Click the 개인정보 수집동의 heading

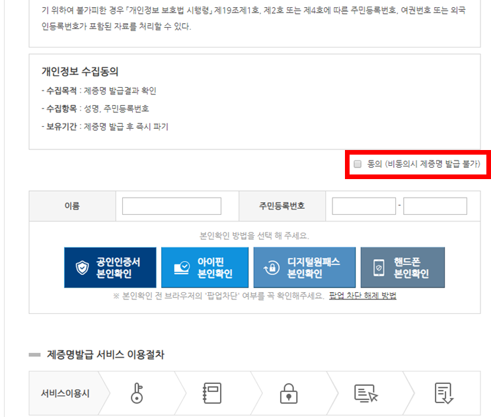pyautogui.click(x=80, y=71)
